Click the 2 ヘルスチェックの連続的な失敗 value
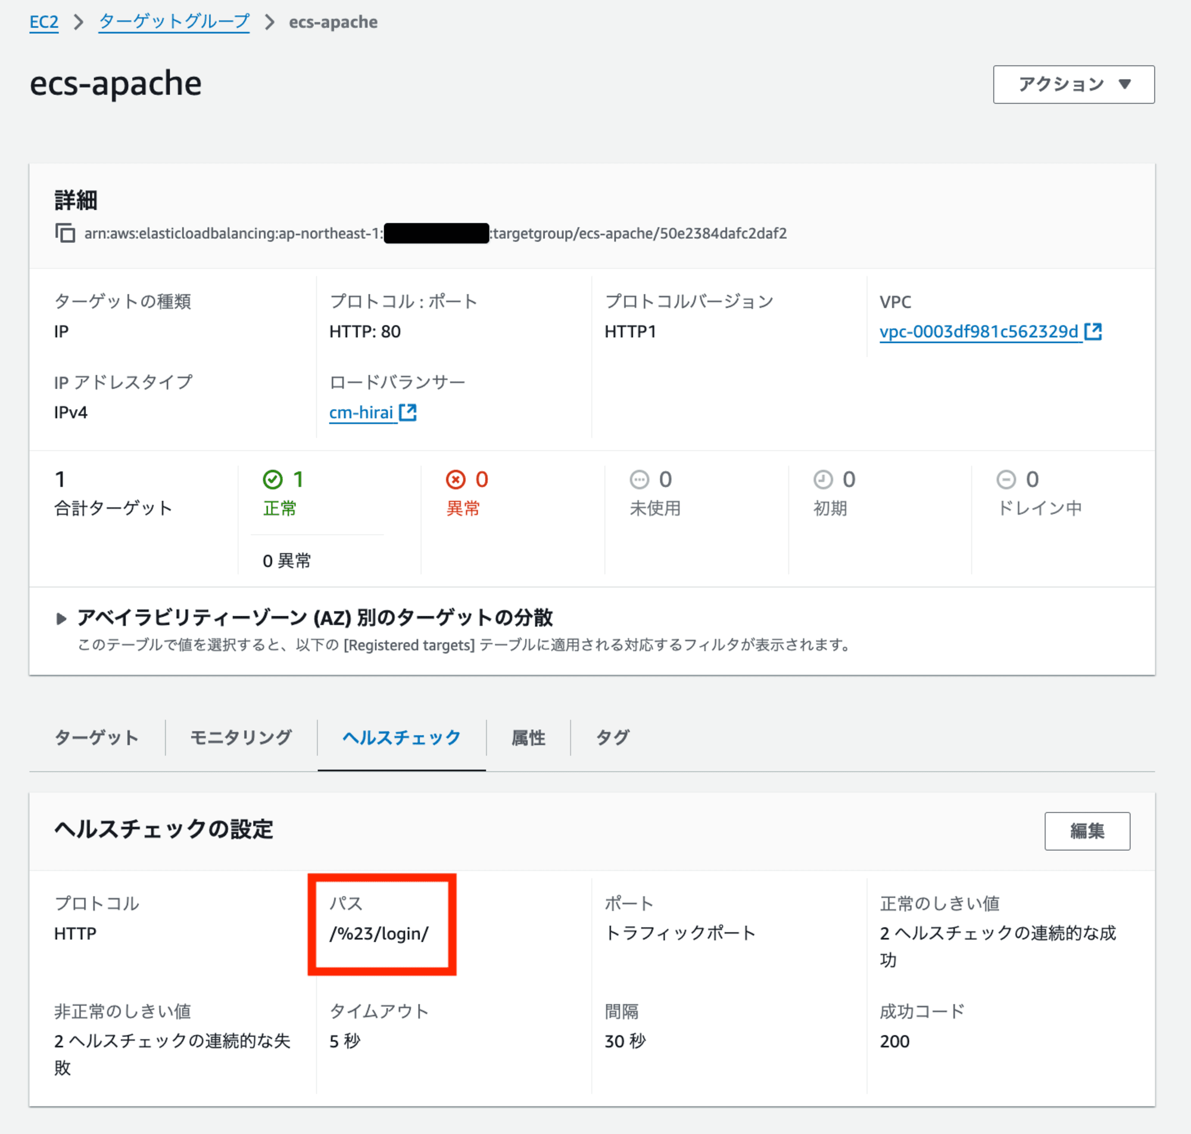Screen dimensions: 1191x1134 pyautogui.click(x=172, y=1054)
